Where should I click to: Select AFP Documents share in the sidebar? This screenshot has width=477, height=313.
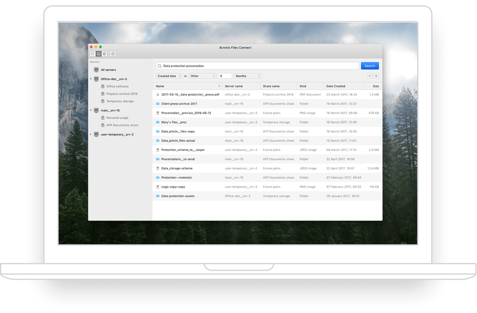click(x=122, y=125)
